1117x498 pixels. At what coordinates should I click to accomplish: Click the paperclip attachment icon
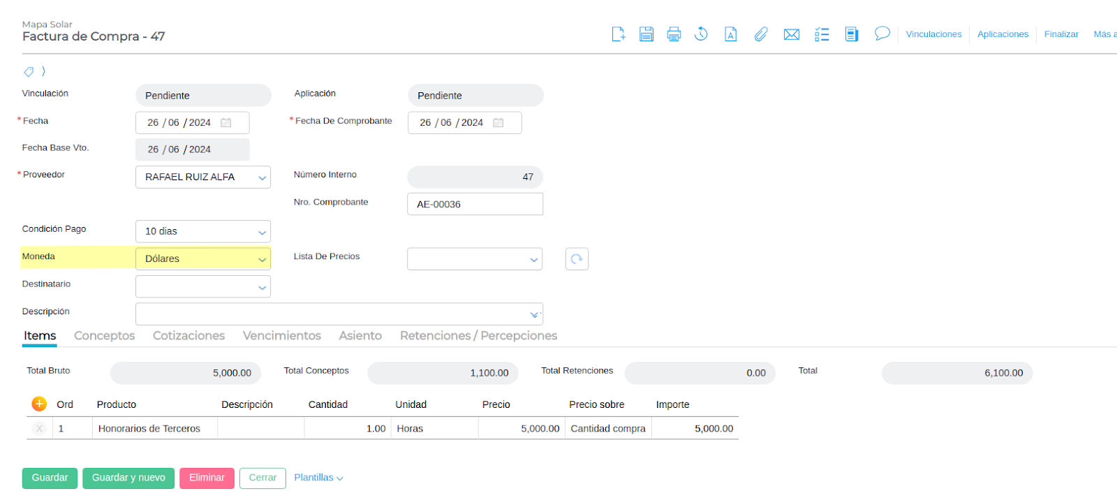761,34
